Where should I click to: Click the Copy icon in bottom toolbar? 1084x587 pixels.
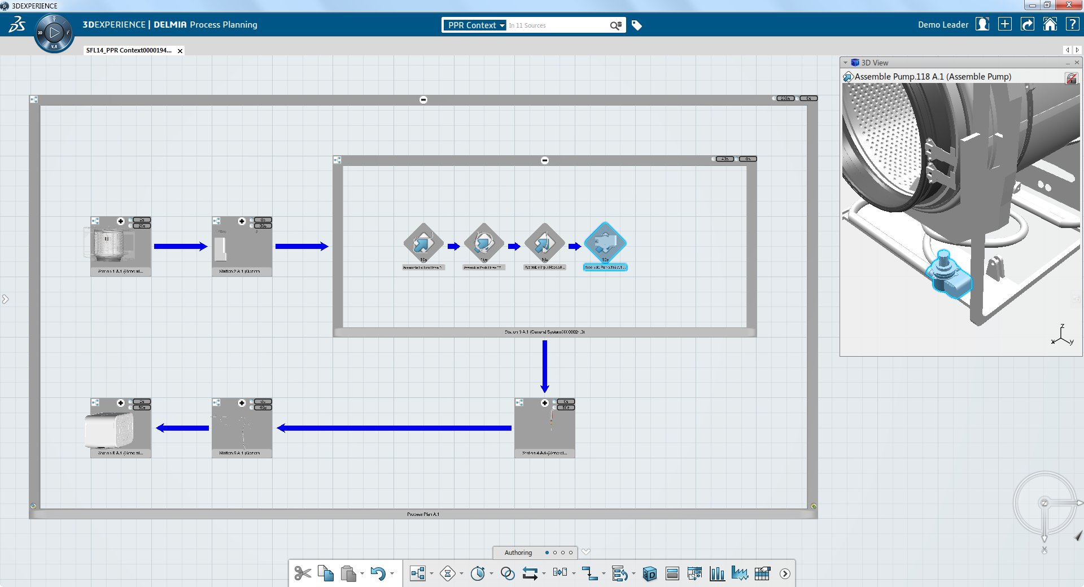(x=326, y=573)
